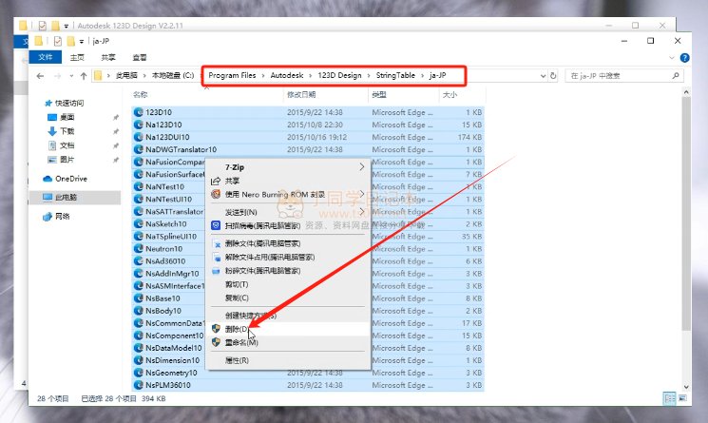
Task: Click the ja-JP search box
Action: coord(623,76)
